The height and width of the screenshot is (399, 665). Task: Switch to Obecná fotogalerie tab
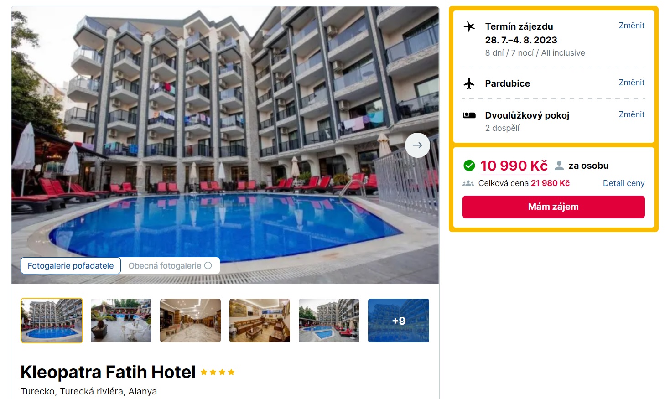click(x=170, y=266)
